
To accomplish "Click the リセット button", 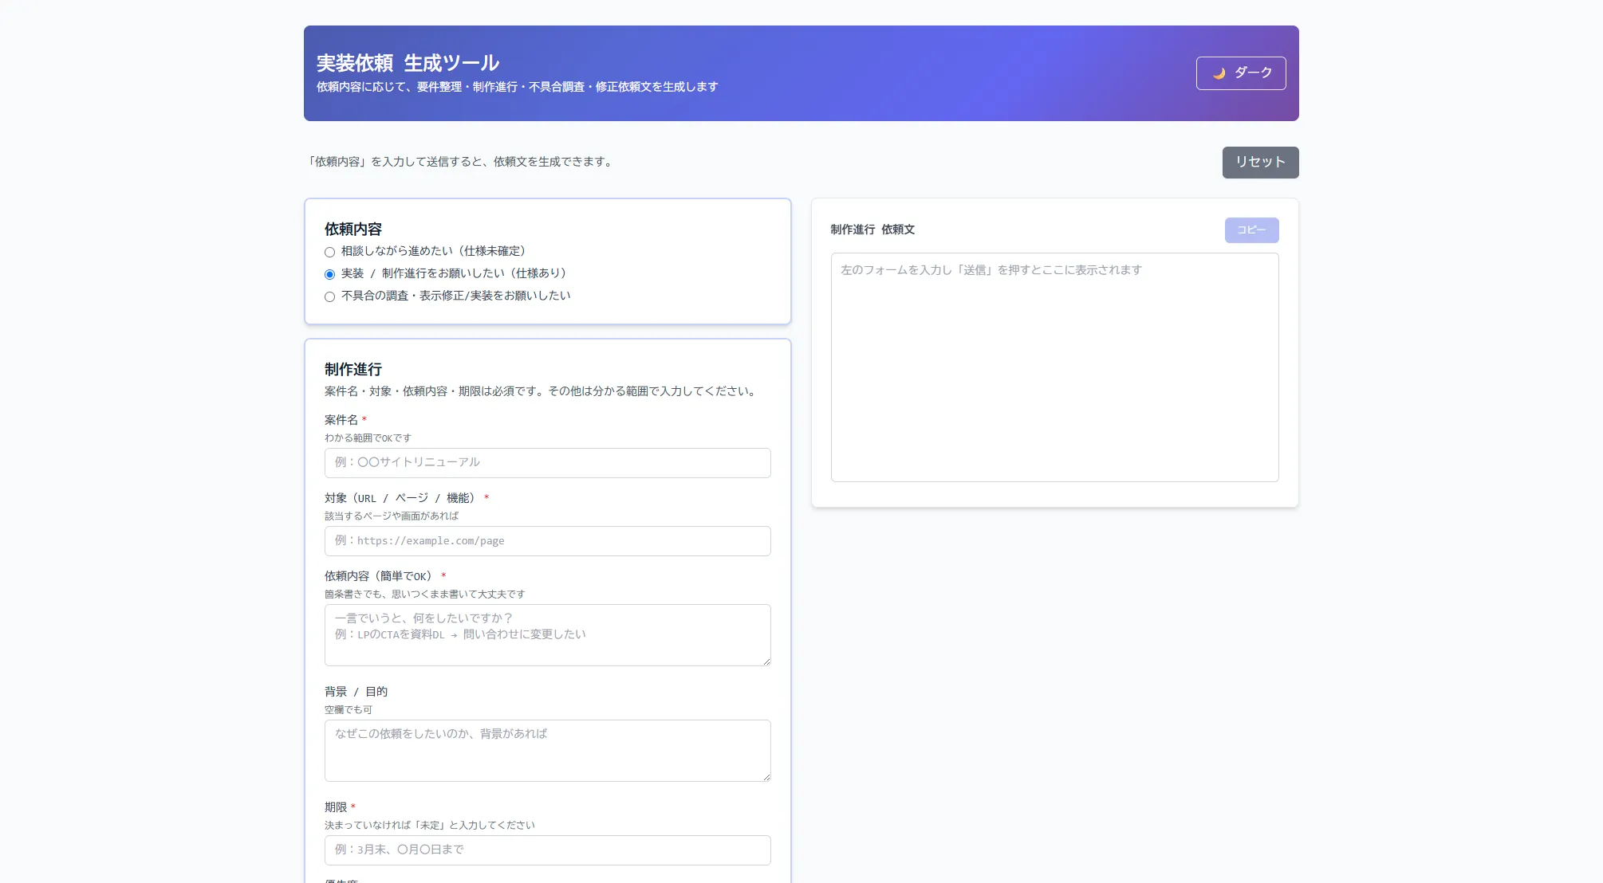I will pyautogui.click(x=1260, y=162).
